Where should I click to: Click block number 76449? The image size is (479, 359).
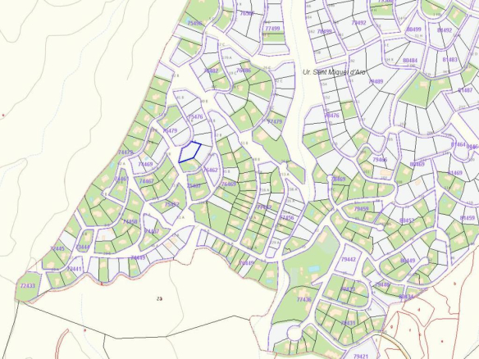click(x=246, y=263)
